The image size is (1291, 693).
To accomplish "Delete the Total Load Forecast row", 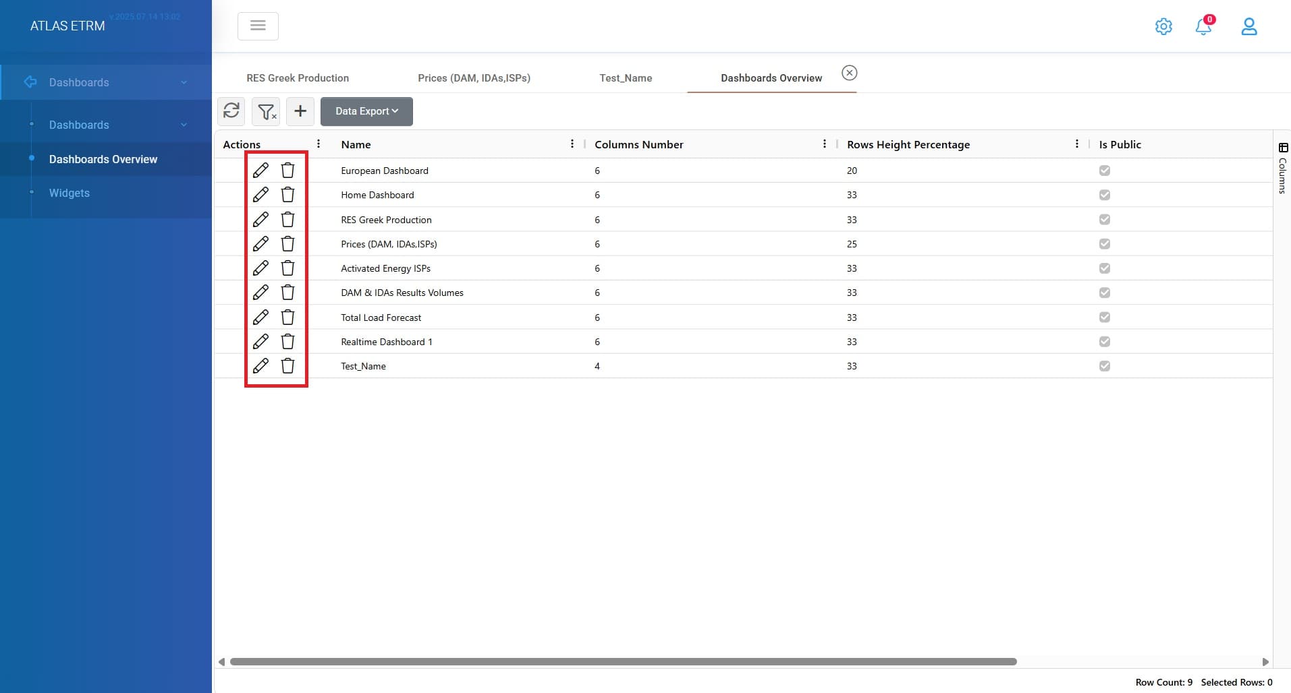I will point(287,318).
